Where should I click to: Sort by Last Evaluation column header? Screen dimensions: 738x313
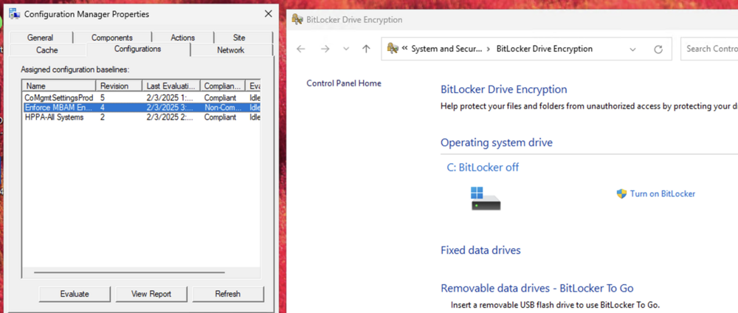pos(171,86)
